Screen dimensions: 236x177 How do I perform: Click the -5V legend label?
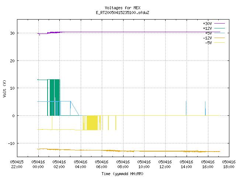pos(208,43)
